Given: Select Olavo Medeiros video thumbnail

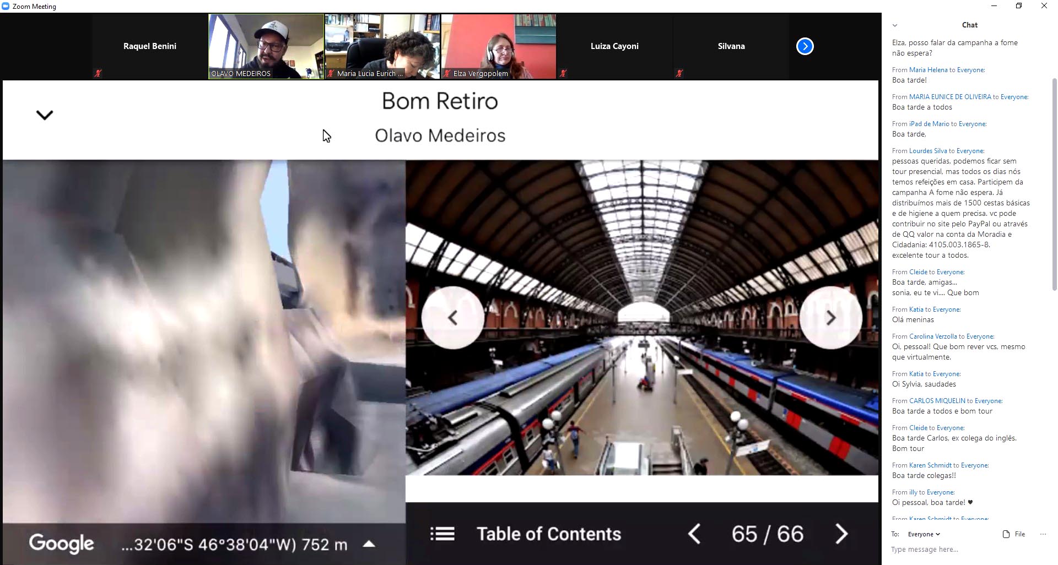Looking at the screenshot, I should 266,46.
